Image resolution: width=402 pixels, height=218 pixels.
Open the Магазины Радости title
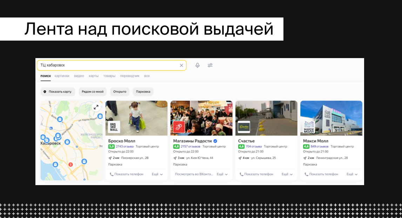pyautogui.click(x=193, y=141)
